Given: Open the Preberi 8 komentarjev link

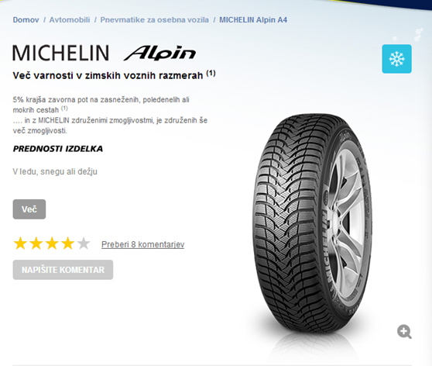Looking at the screenshot, I should coord(142,244).
